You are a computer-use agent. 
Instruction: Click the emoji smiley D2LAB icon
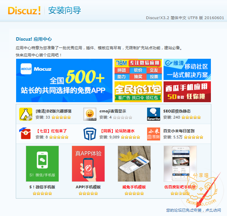(x=90, y=114)
